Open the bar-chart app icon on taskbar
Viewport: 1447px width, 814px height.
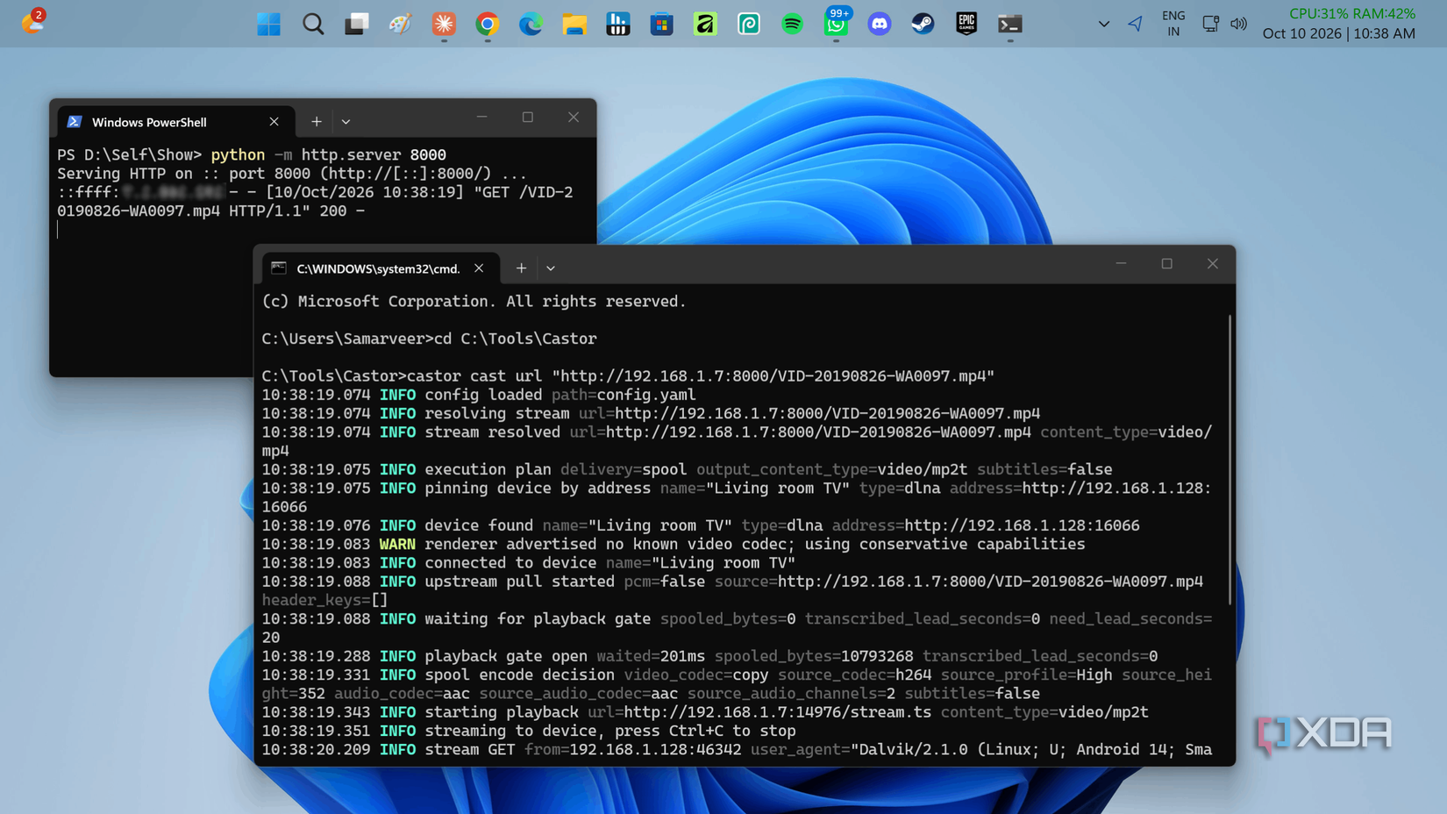[x=618, y=24]
